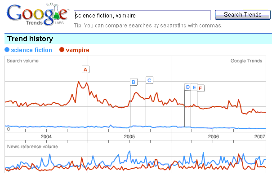Click the blue science fiction legend dot
272x175 pixels.
tap(7, 50)
